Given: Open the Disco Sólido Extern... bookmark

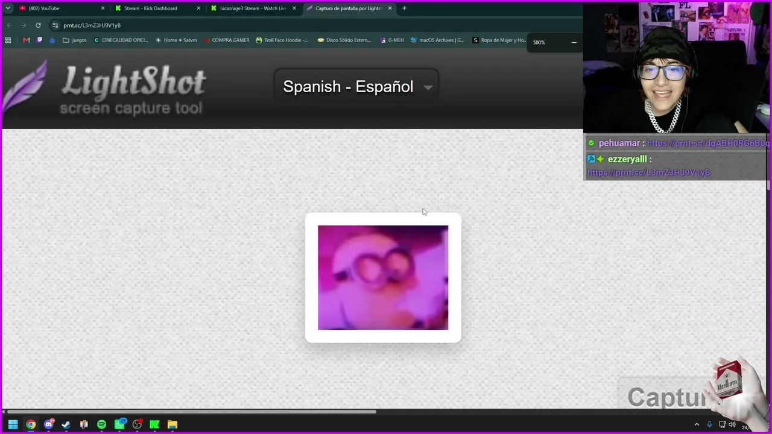Looking at the screenshot, I should 344,40.
